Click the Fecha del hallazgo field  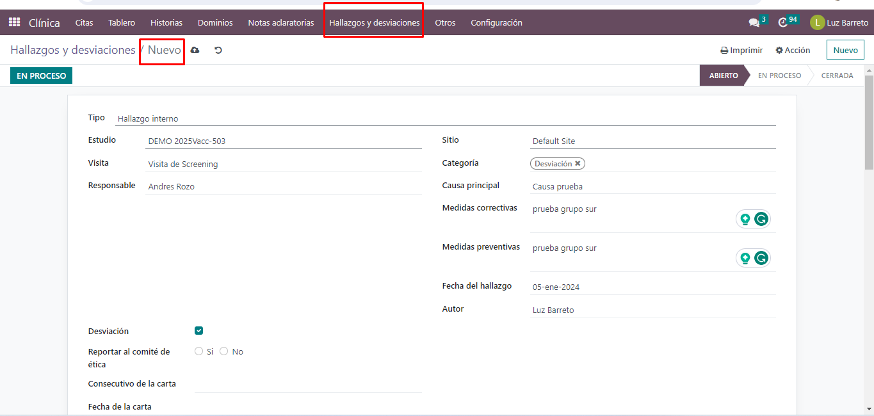(x=653, y=287)
